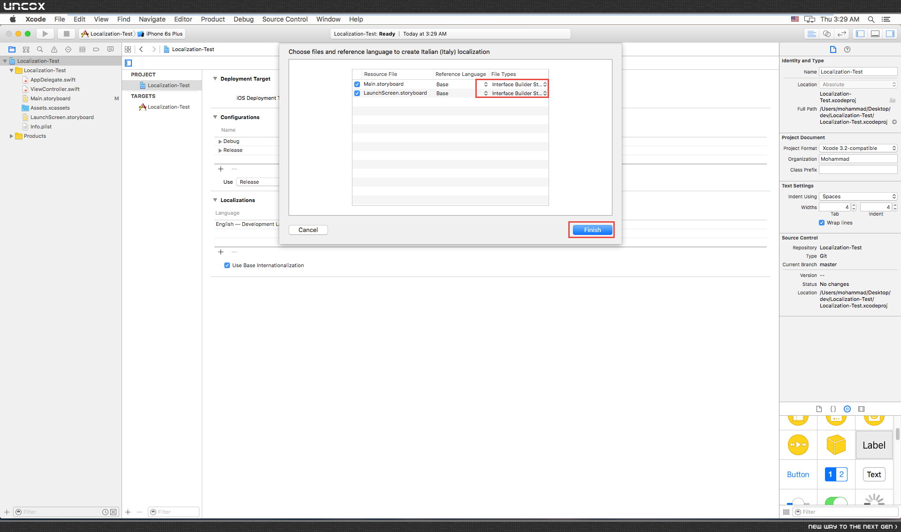Click the Class Prefix field

coord(858,170)
